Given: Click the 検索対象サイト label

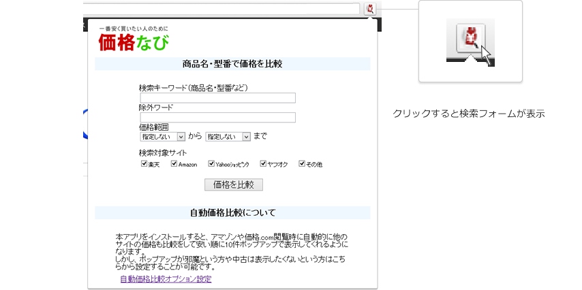Looking at the screenshot, I should 163,152.
